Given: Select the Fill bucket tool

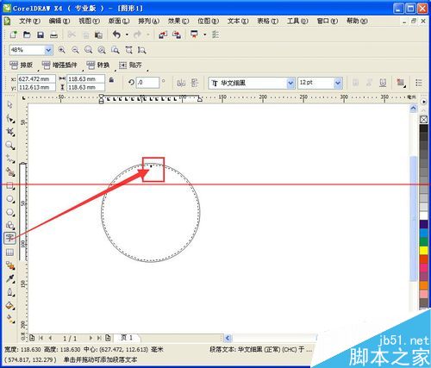Looking at the screenshot, I should [x=10, y=306].
